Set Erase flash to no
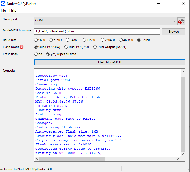 pos(36,54)
